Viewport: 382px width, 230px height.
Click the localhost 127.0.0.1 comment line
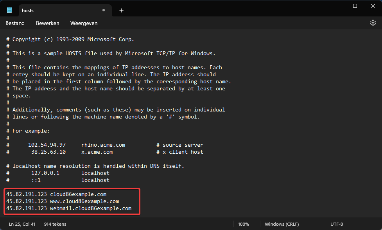click(59, 173)
